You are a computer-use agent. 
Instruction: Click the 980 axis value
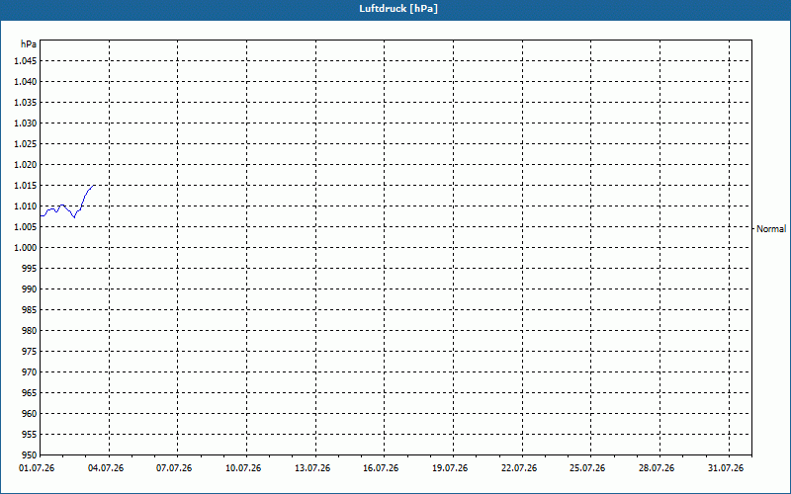click(30, 331)
